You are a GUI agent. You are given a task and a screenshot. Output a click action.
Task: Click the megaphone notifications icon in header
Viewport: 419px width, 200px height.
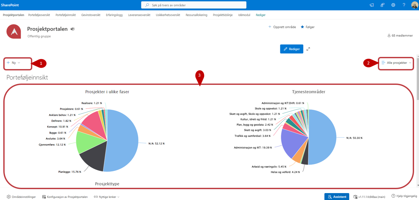click(372, 5)
